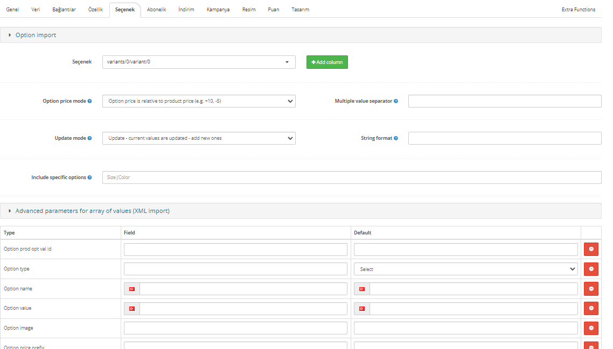613x349 pixels.
Task: Click the Include specific options input
Action: pos(351,177)
